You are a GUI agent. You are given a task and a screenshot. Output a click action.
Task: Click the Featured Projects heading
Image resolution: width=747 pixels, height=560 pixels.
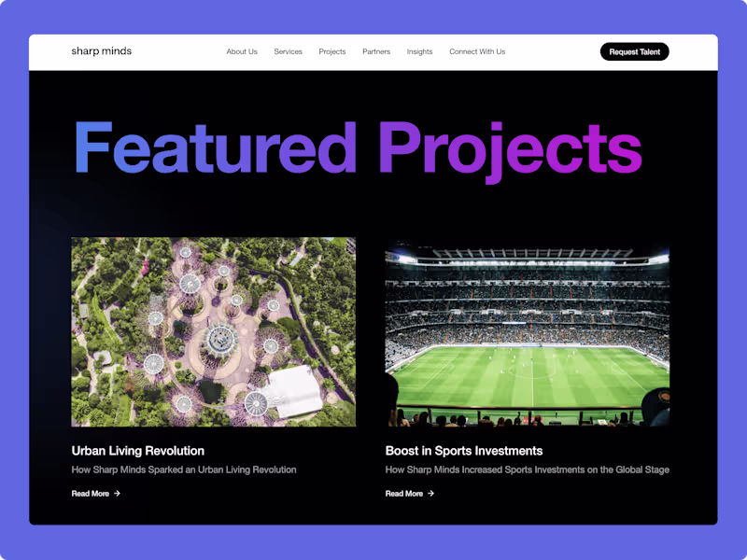click(x=359, y=150)
